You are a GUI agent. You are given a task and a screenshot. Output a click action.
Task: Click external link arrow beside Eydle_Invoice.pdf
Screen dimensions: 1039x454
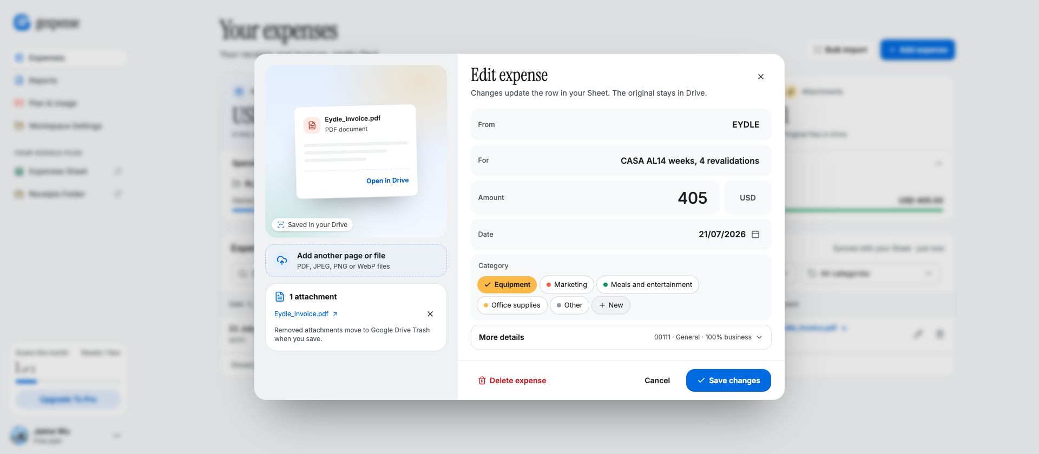pos(335,314)
